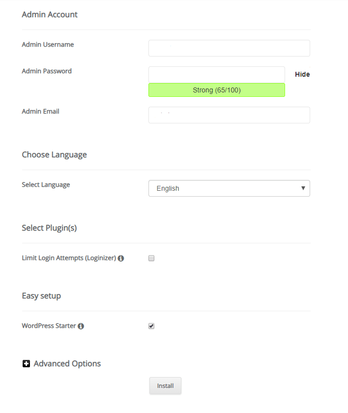Image resolution: width=348 pixels, height=413 pixels.
Task: Click the Admin Username label
Action: 48,45
